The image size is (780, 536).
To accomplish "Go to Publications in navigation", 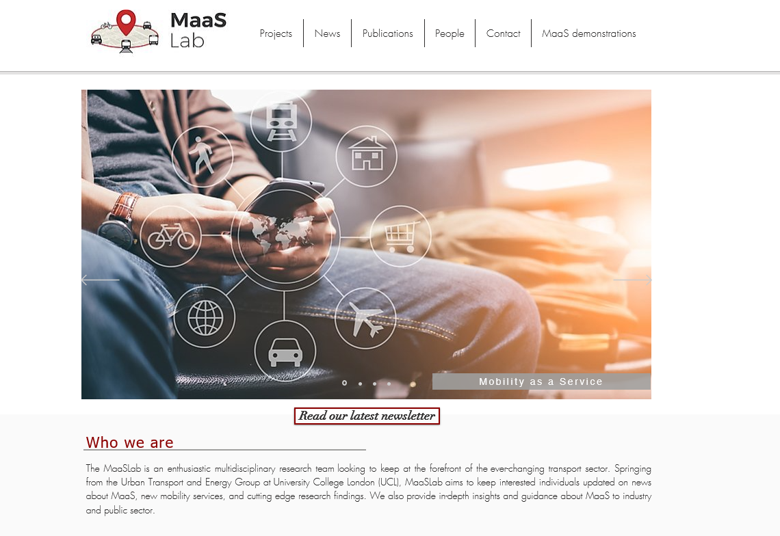I will [387, 33].
